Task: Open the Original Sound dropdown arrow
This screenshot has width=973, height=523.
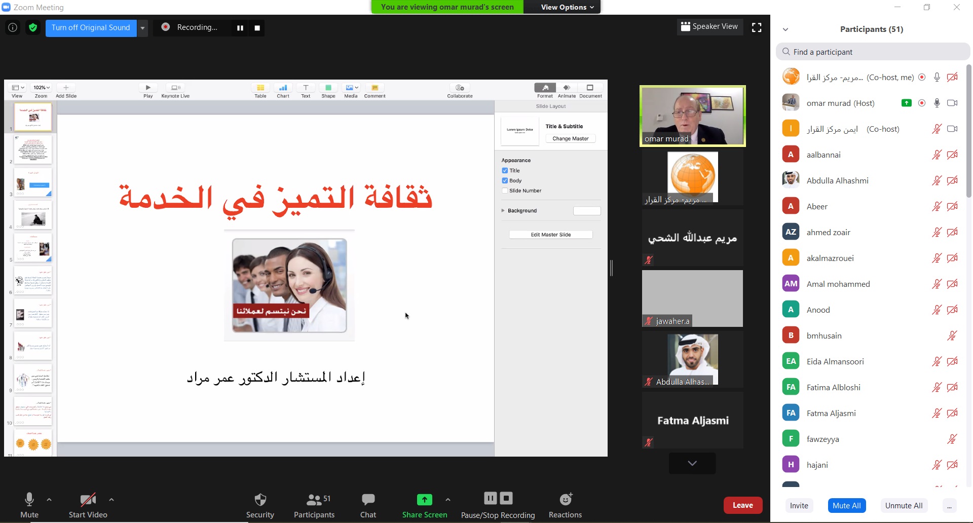Action: (143, 28)
